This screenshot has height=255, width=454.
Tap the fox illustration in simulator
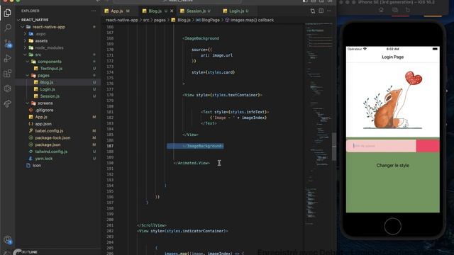pyautogui.click(x=392, y=100)
